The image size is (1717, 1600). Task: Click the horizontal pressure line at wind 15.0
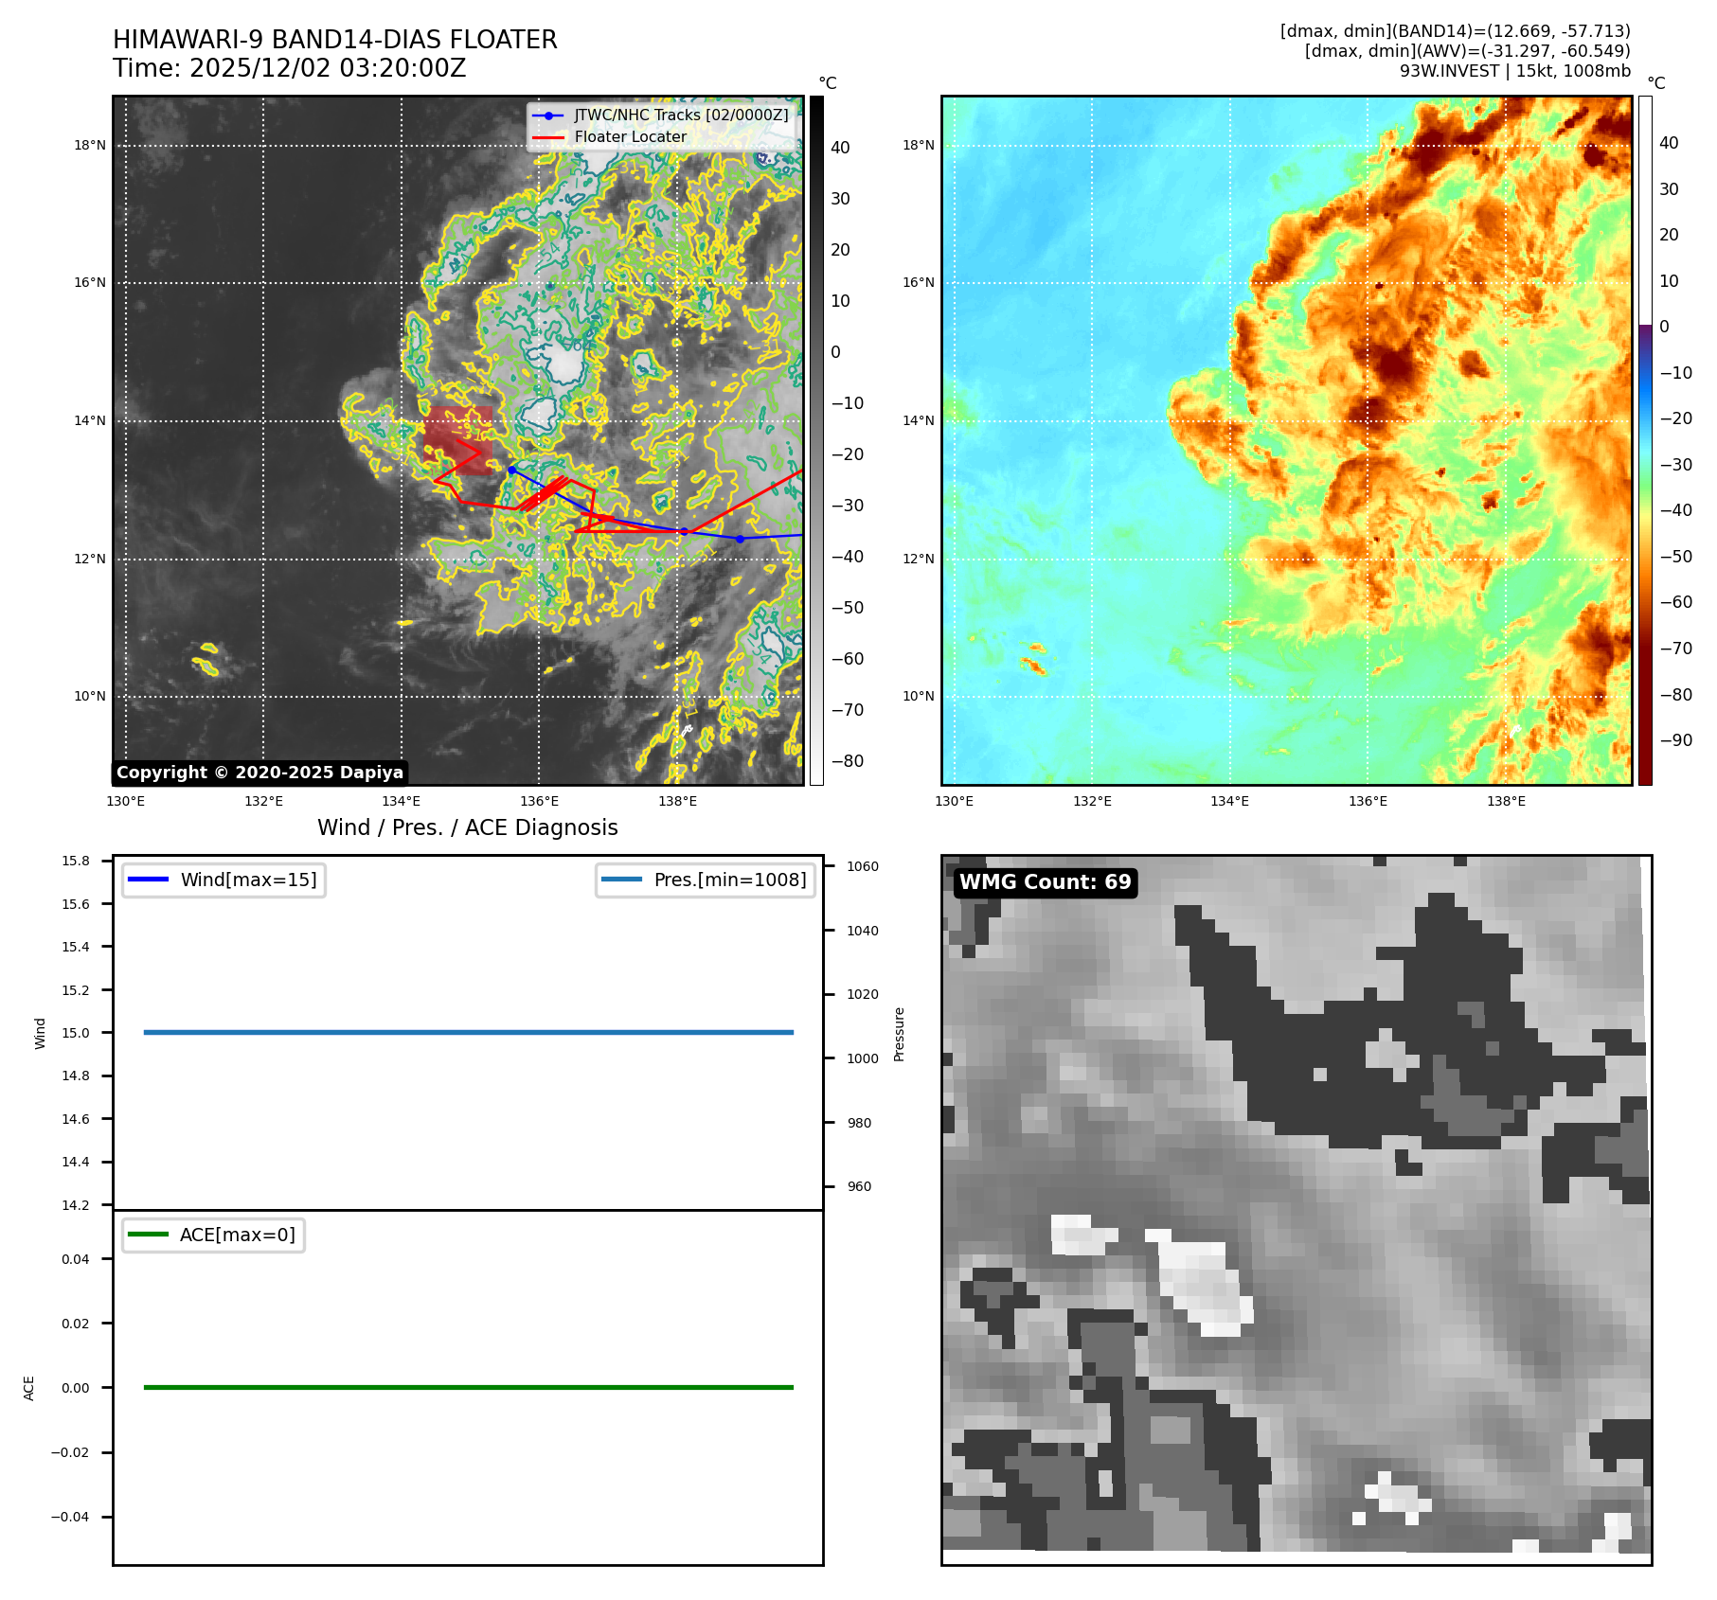(x=468, y=1032)
